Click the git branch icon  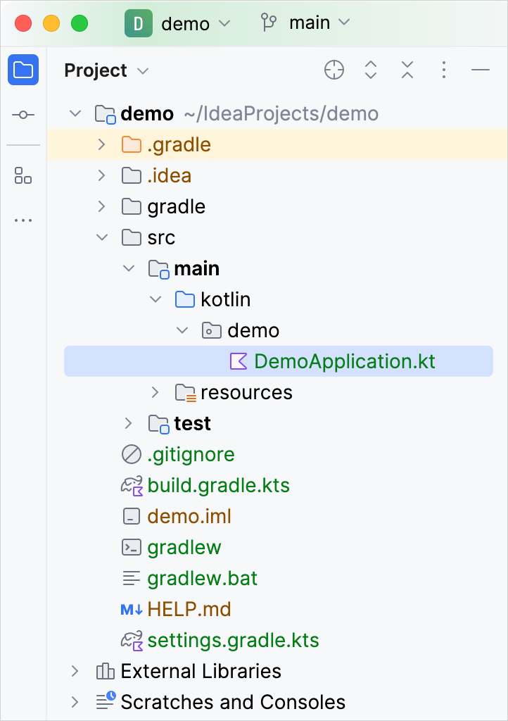[x=269, y=23]
